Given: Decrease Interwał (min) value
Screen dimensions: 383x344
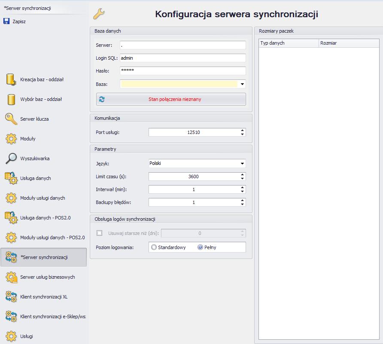Looking at the screenshot, I should (242, 191).
